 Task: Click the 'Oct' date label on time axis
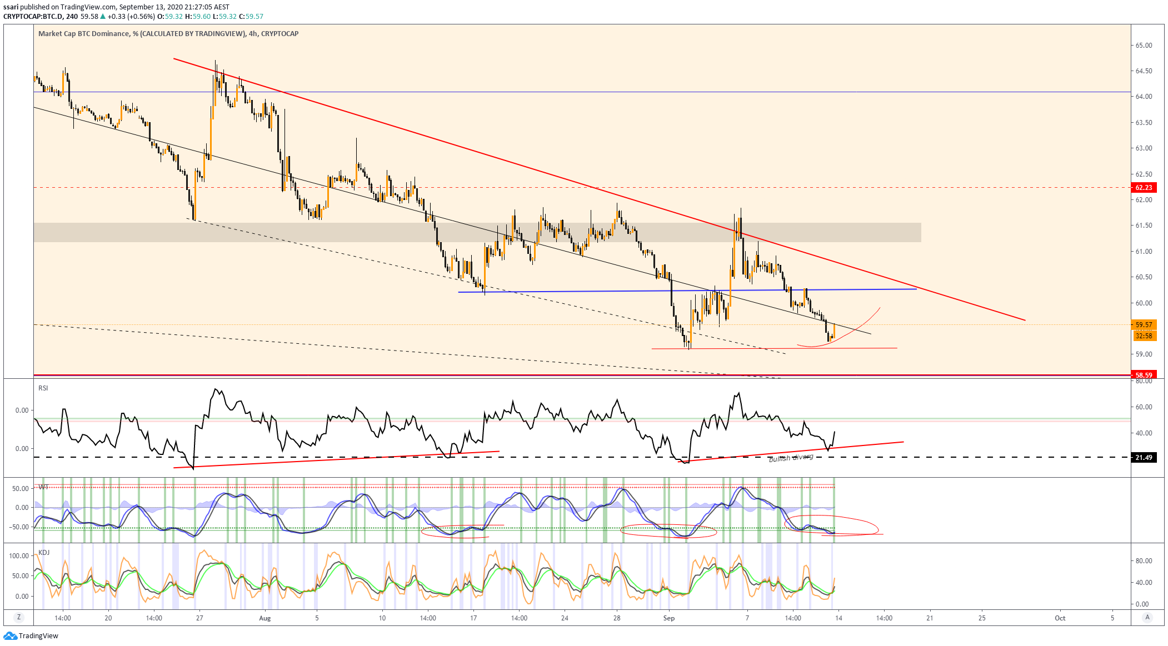(1060, 618)
